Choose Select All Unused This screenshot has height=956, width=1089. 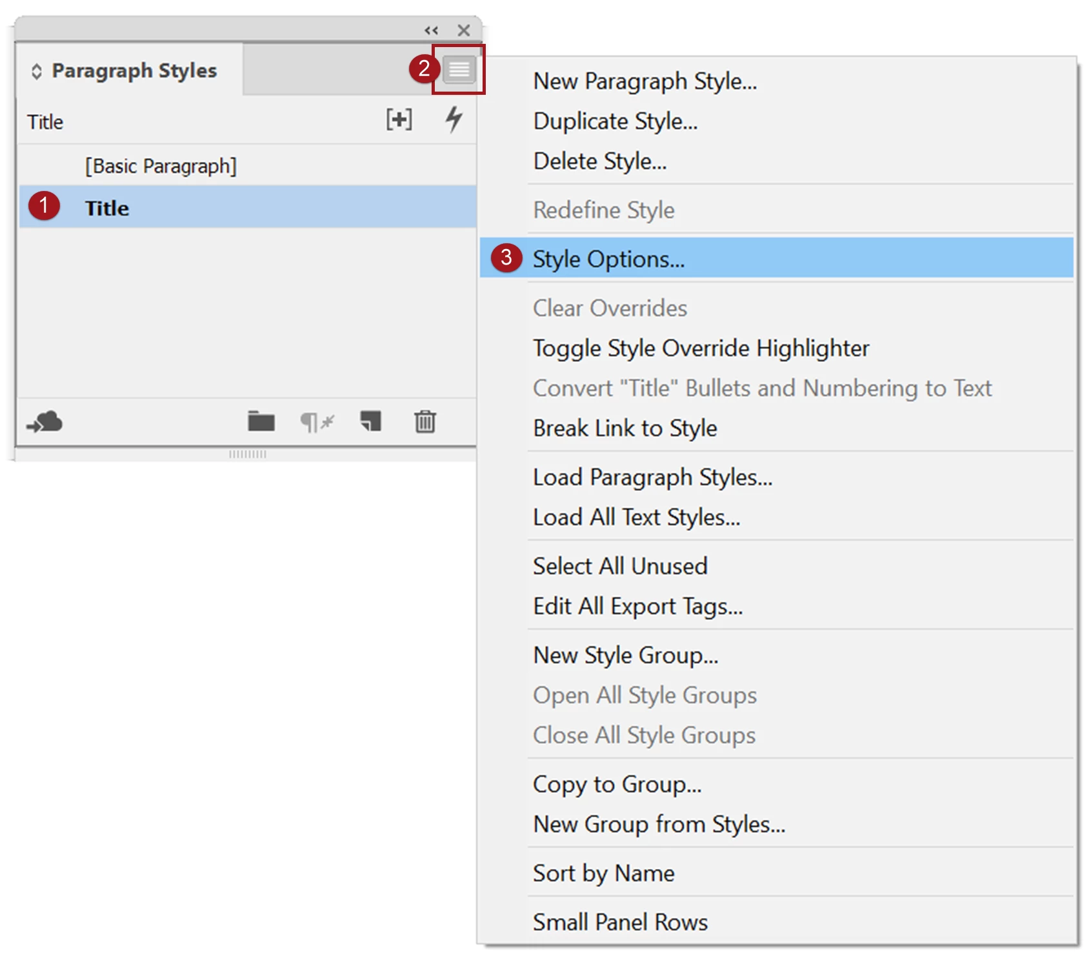[x=777, y=566]
